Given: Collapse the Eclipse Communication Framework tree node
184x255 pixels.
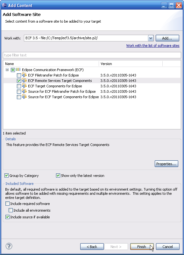Looking at the screenshot, I should coord(7,70).
